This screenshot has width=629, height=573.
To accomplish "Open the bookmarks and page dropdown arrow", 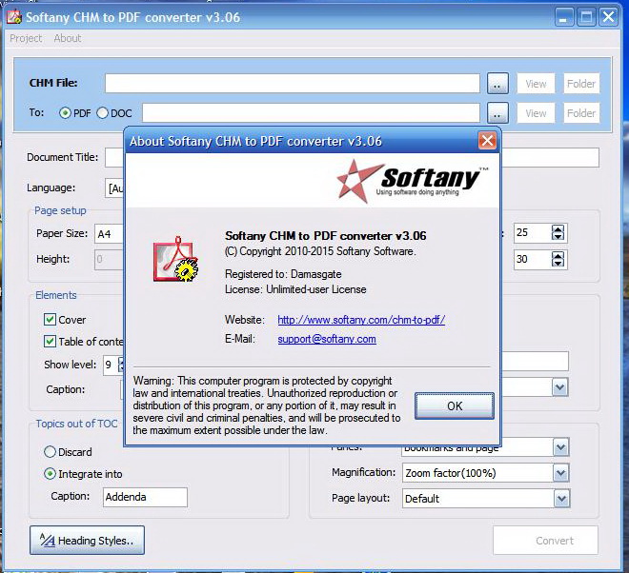I will [560, 448].
